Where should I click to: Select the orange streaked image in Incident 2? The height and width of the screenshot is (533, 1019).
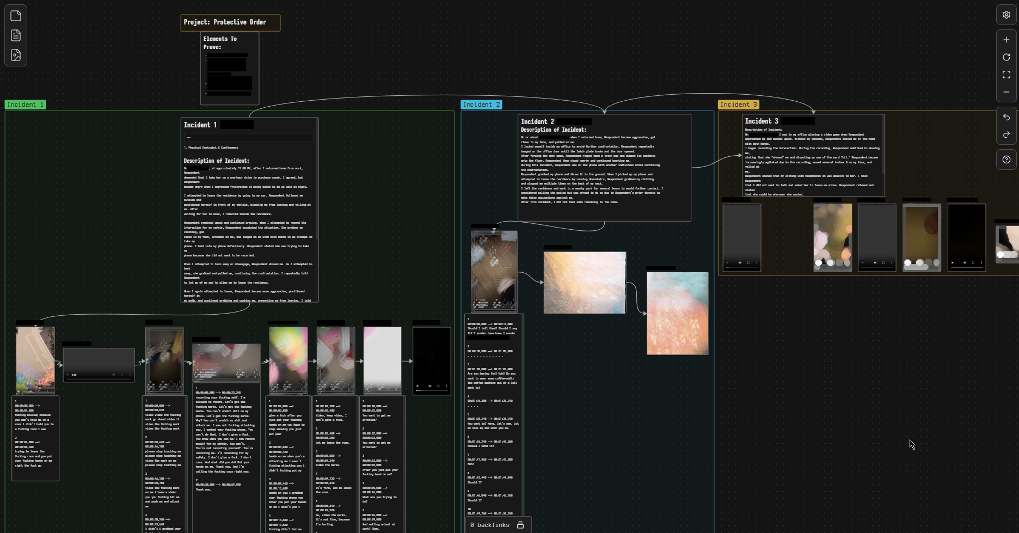tap(585, 283)
